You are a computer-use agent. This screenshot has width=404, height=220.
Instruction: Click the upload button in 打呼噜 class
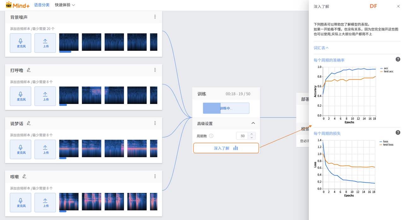tap(45, 96)
